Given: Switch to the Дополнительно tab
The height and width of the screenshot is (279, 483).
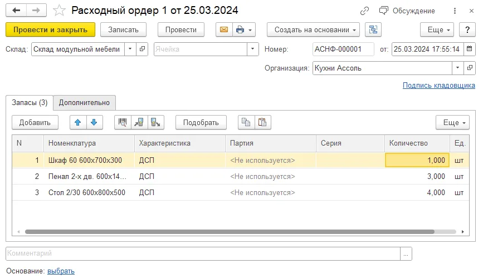Looking at the screenshot, I should 84,103.
